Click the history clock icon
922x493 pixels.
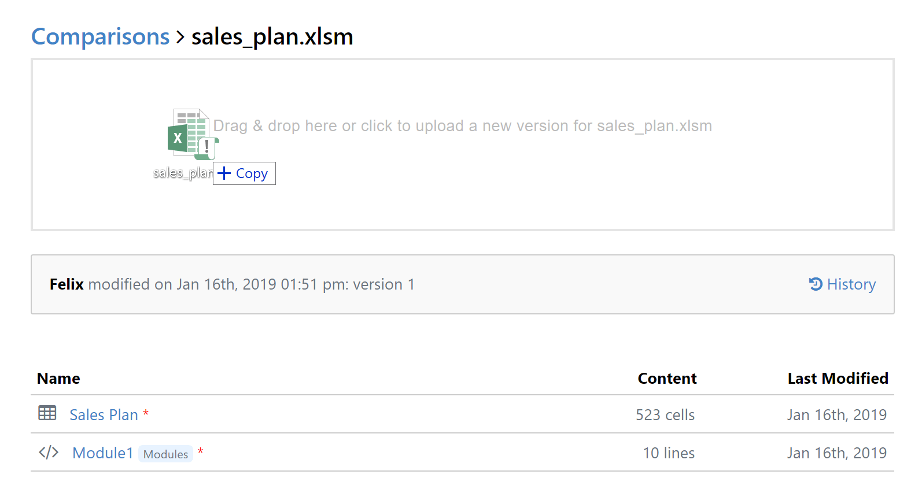[816, 284]
